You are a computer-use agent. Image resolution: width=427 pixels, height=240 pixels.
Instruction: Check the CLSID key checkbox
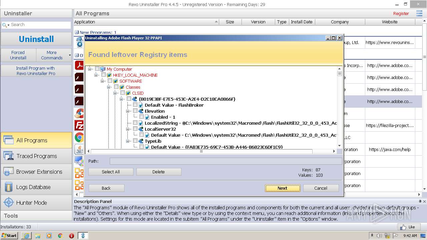click(x=122, y=93)
